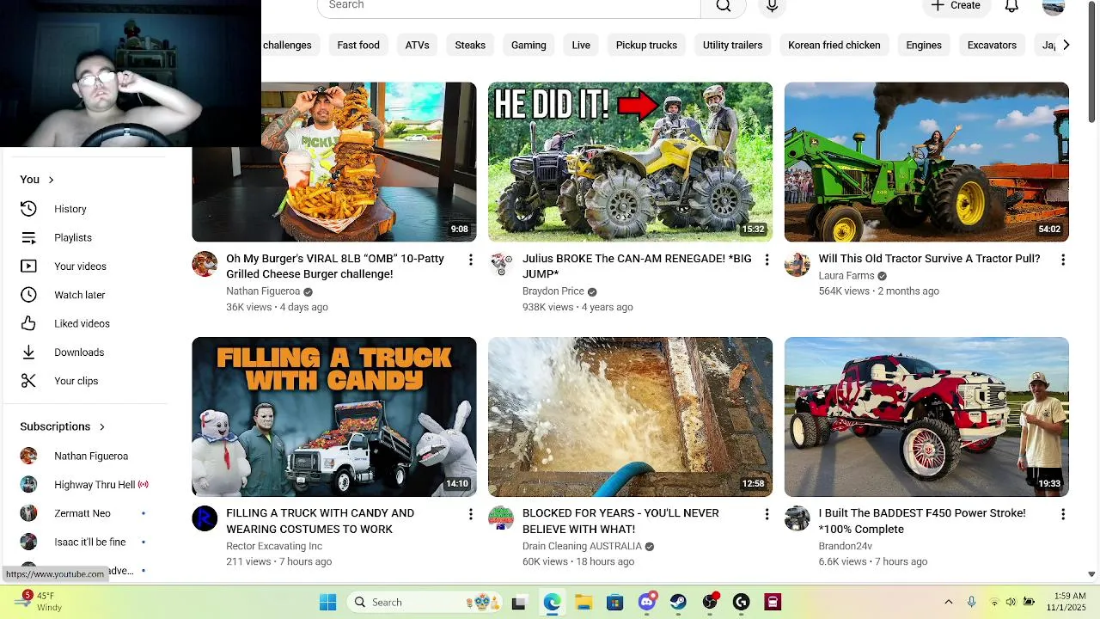Select the Pickup trucks filter chip

pos(646,45)
